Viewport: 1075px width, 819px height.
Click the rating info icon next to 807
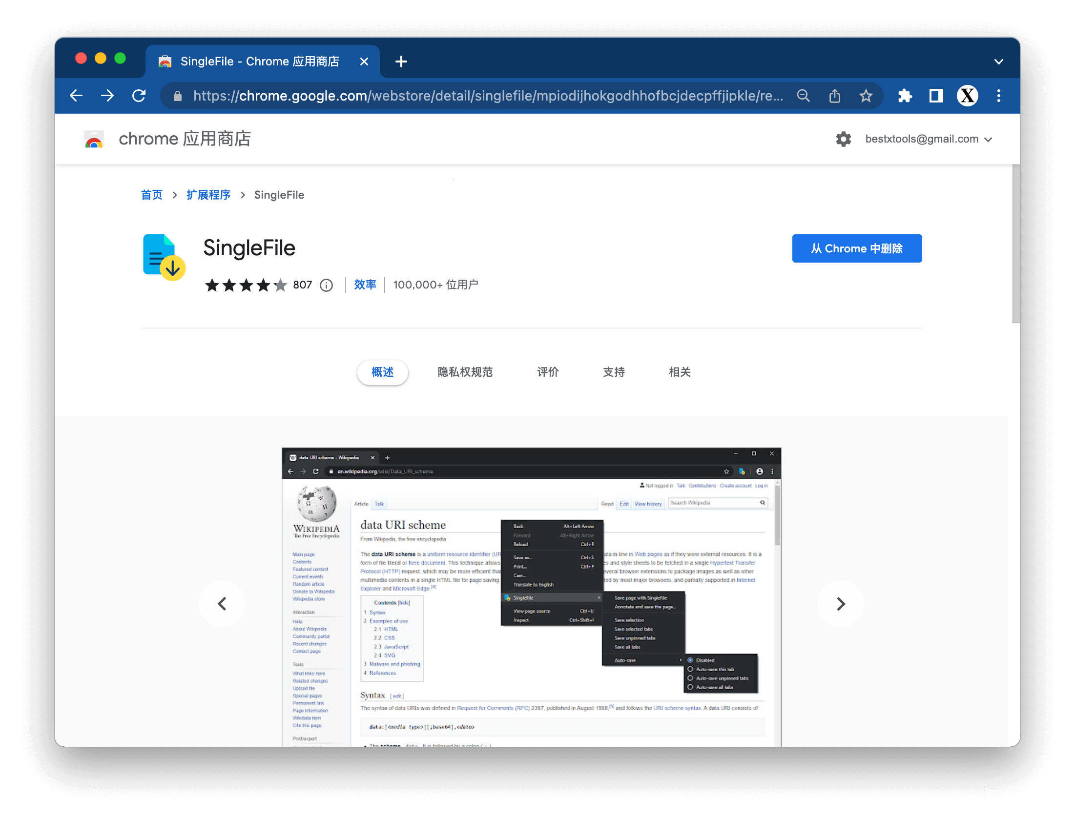(326, 285)
